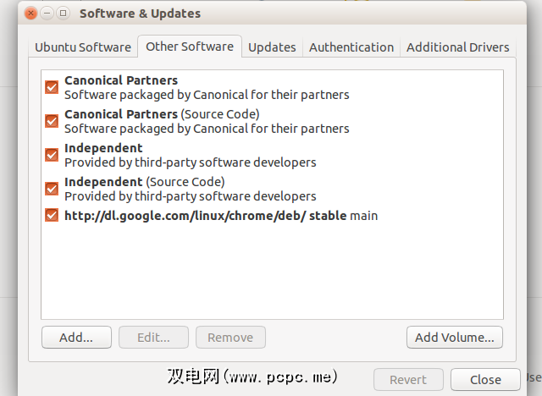Screen dimensions: 542x396
Task: Disable the Independent software source checkbox
Action: (x=52, y=155)
